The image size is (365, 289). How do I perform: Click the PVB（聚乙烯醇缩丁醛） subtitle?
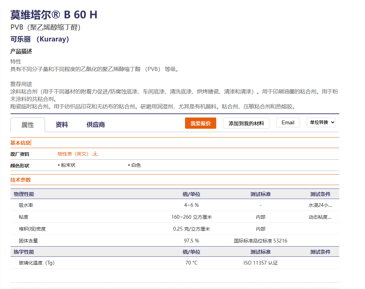(46, 27)
